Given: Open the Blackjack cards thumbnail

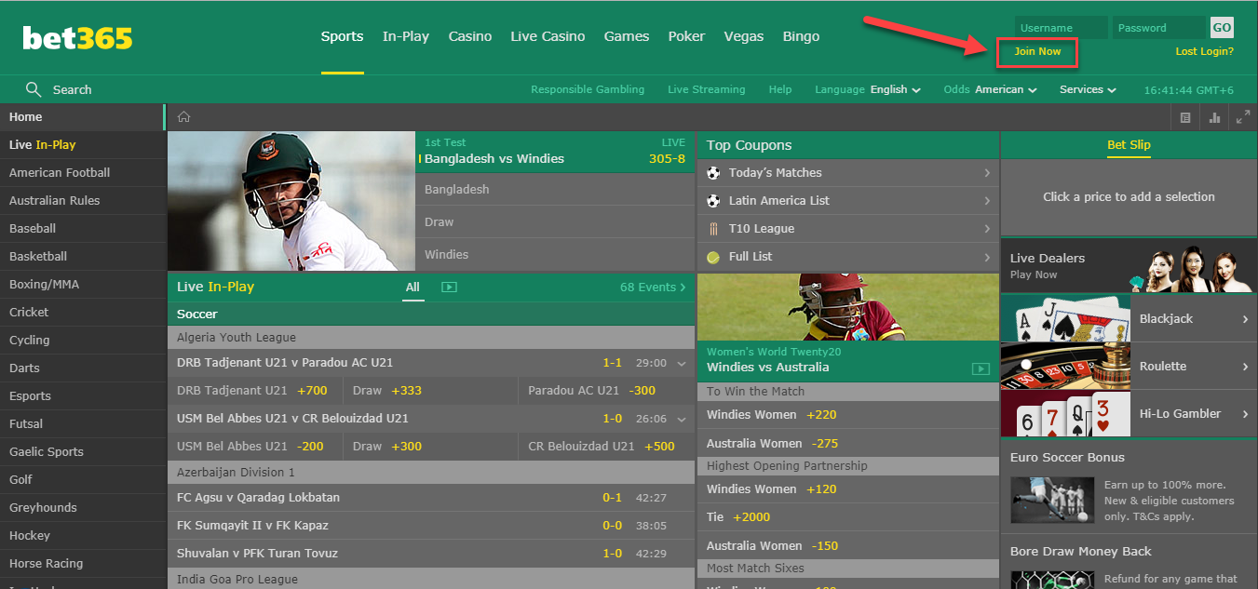Looking at the screenshot, I should (1065, 319).
